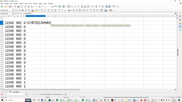Screen dimensions: 182x102
Task: Copy selection with the Copy icon
Action: click(28, 7)
